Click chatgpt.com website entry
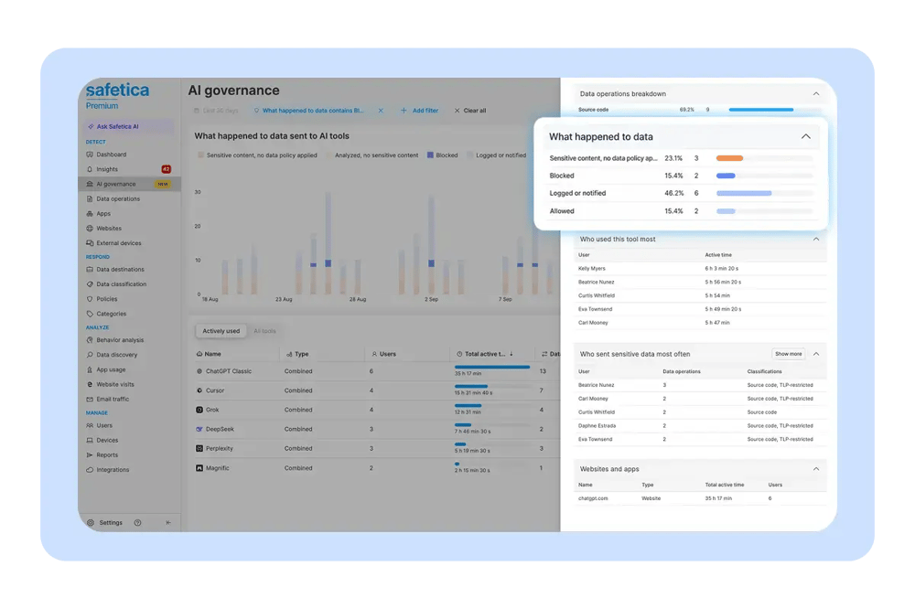Image resolution: width=915 pixels, height=609 pixels. click(x=593, y=498)
